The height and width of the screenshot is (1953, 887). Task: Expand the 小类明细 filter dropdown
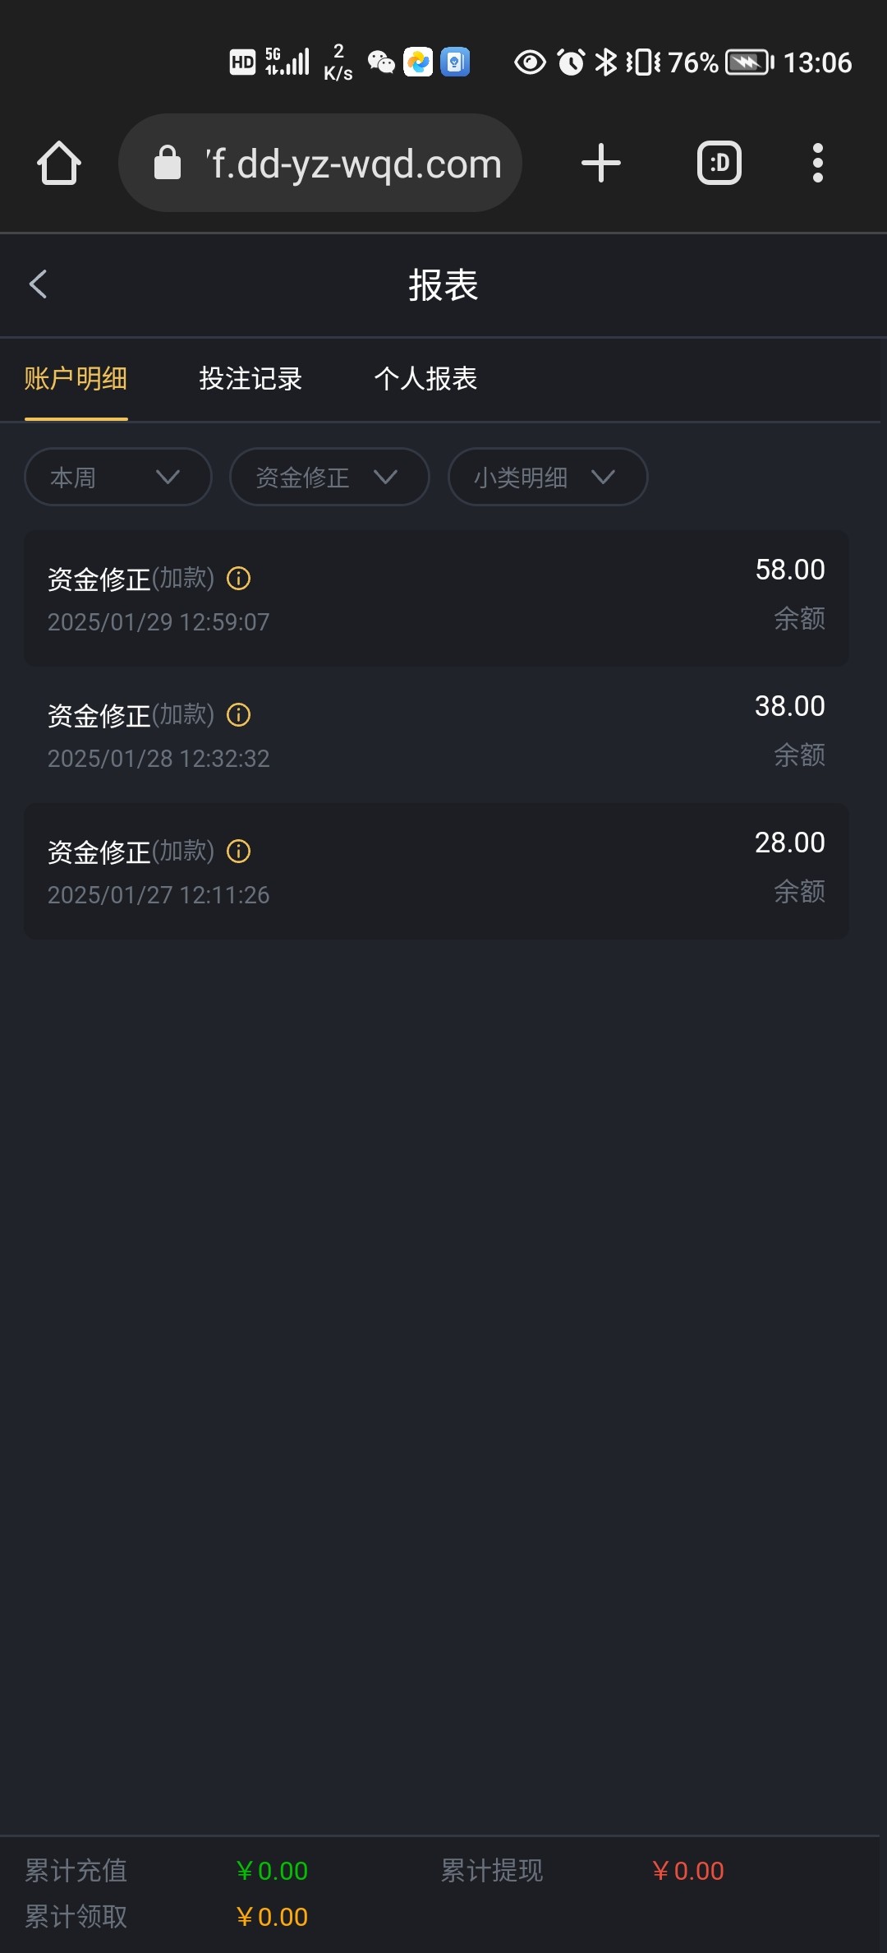(x=547, y=477)
